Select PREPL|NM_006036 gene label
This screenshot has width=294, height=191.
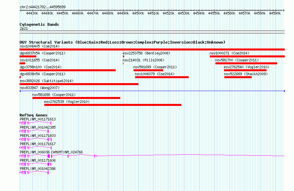tap(35, 152)
